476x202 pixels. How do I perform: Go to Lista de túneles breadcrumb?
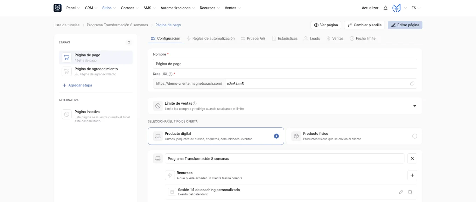pos(66,25)
